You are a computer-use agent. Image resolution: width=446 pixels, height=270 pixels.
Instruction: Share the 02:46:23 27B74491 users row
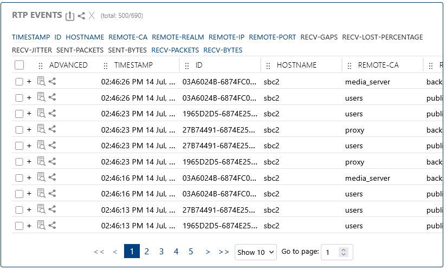click(x=52, y=146)
